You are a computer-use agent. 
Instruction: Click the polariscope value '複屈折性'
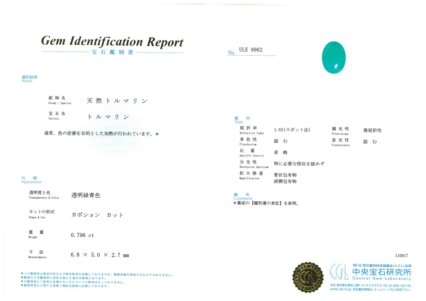[372, 130]
